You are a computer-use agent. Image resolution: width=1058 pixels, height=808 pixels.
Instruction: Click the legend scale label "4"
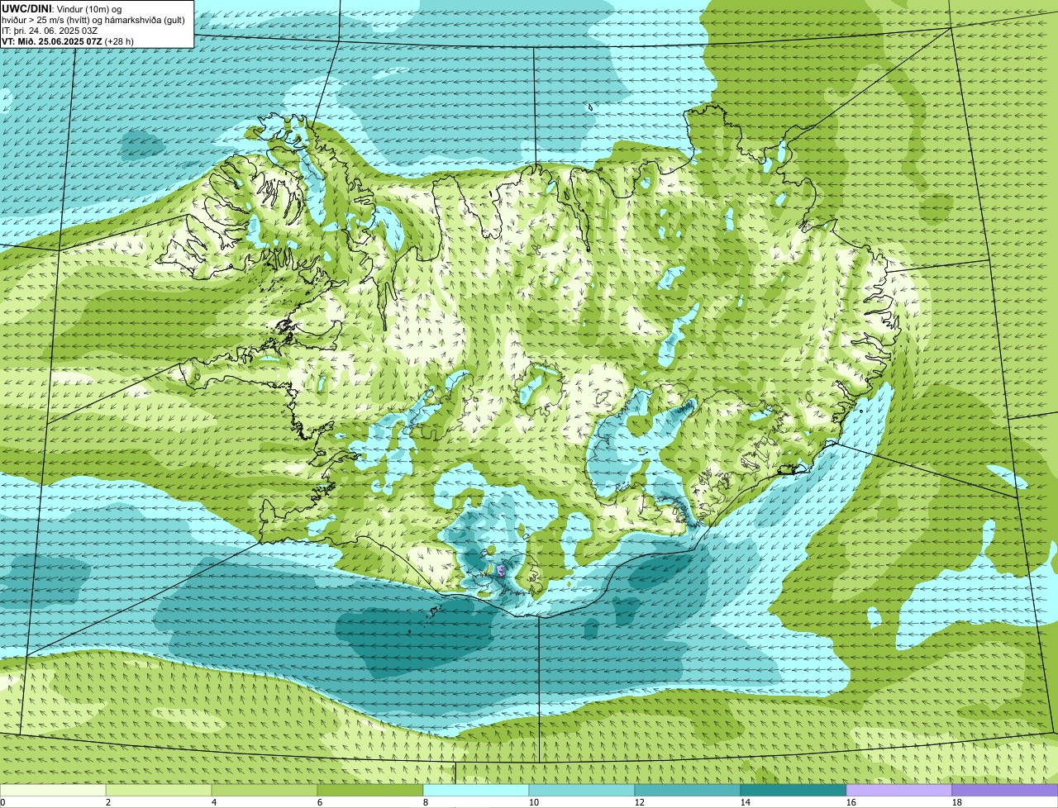214,802
